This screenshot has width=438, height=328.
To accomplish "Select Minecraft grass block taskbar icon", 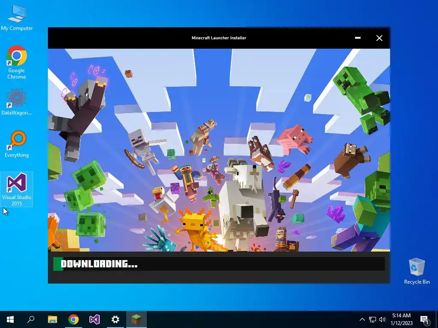I will 136,319.
